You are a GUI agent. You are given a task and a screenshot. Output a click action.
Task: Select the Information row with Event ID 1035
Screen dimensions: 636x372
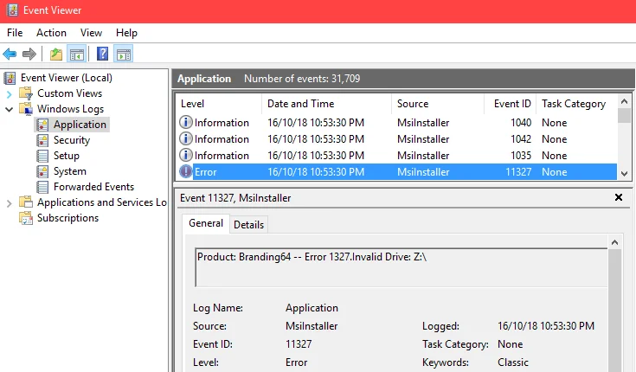(x=397, y=156)
